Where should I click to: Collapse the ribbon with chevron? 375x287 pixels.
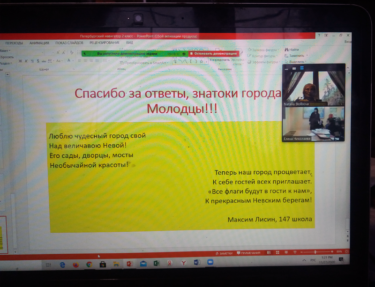coord(348,68)
